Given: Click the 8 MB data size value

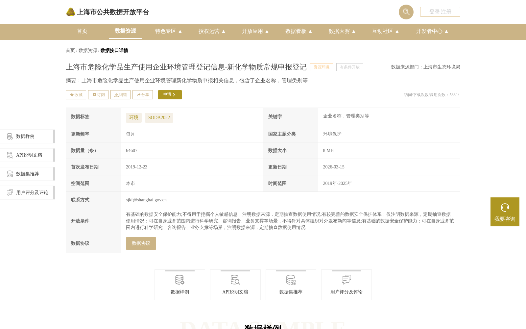Looking at the screenshot, I should (x=328, y=151).
